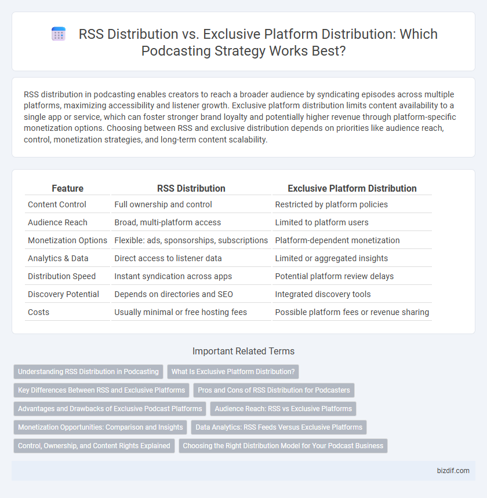Open 'Advantages and Drawbacks of Exclusive Podcast Platforms'
The image size is (487, 498).
coord(110,409)
